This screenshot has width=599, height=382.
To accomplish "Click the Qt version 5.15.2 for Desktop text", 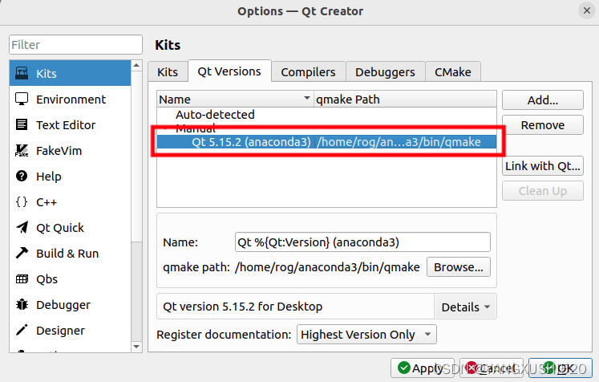I will (x=243, y=307).
